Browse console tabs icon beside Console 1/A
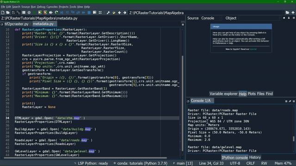Viewport: 296px width, 166px height. pos(188,101)
